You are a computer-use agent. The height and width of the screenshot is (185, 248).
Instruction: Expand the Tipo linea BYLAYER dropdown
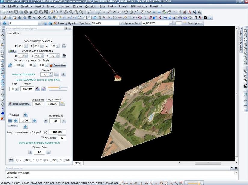120,23
